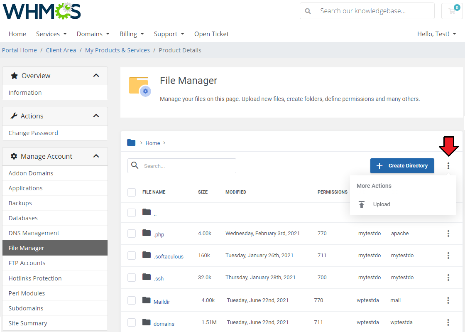Screen dimensions: 465x332
Task: Collapse the Overview panel chevron
Action: 96,76
